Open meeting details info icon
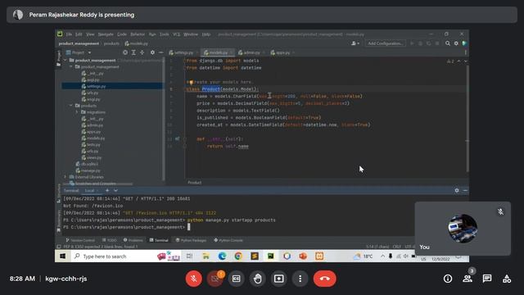The image size is (524, 295). [x=448, y=279]
